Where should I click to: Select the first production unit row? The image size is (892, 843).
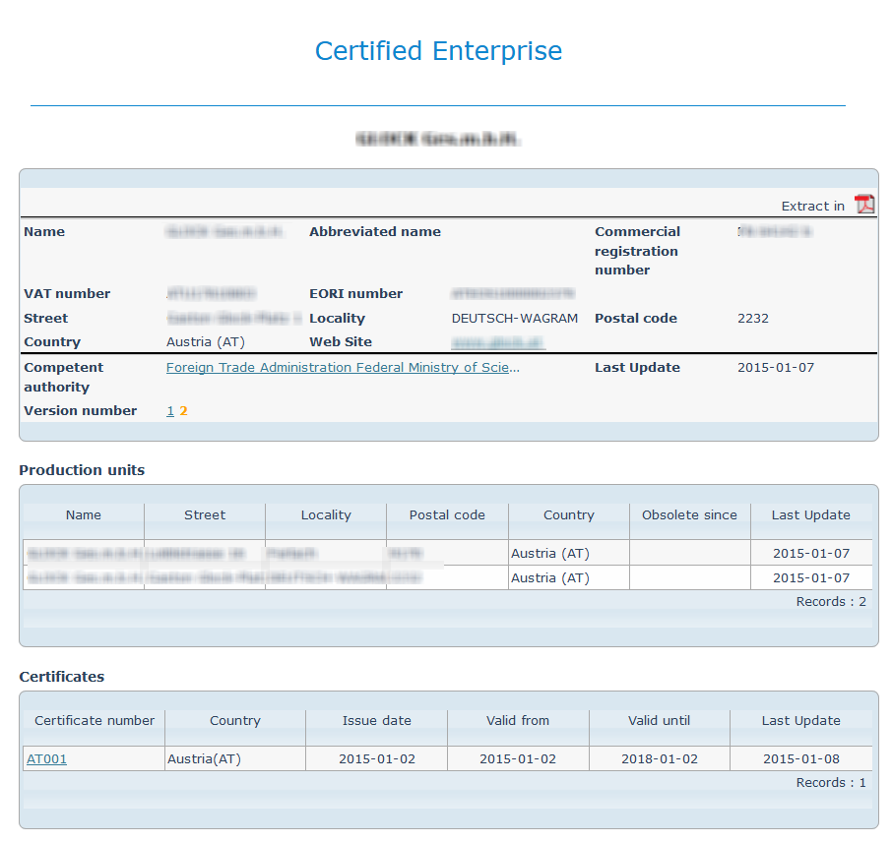coord(295,553)
